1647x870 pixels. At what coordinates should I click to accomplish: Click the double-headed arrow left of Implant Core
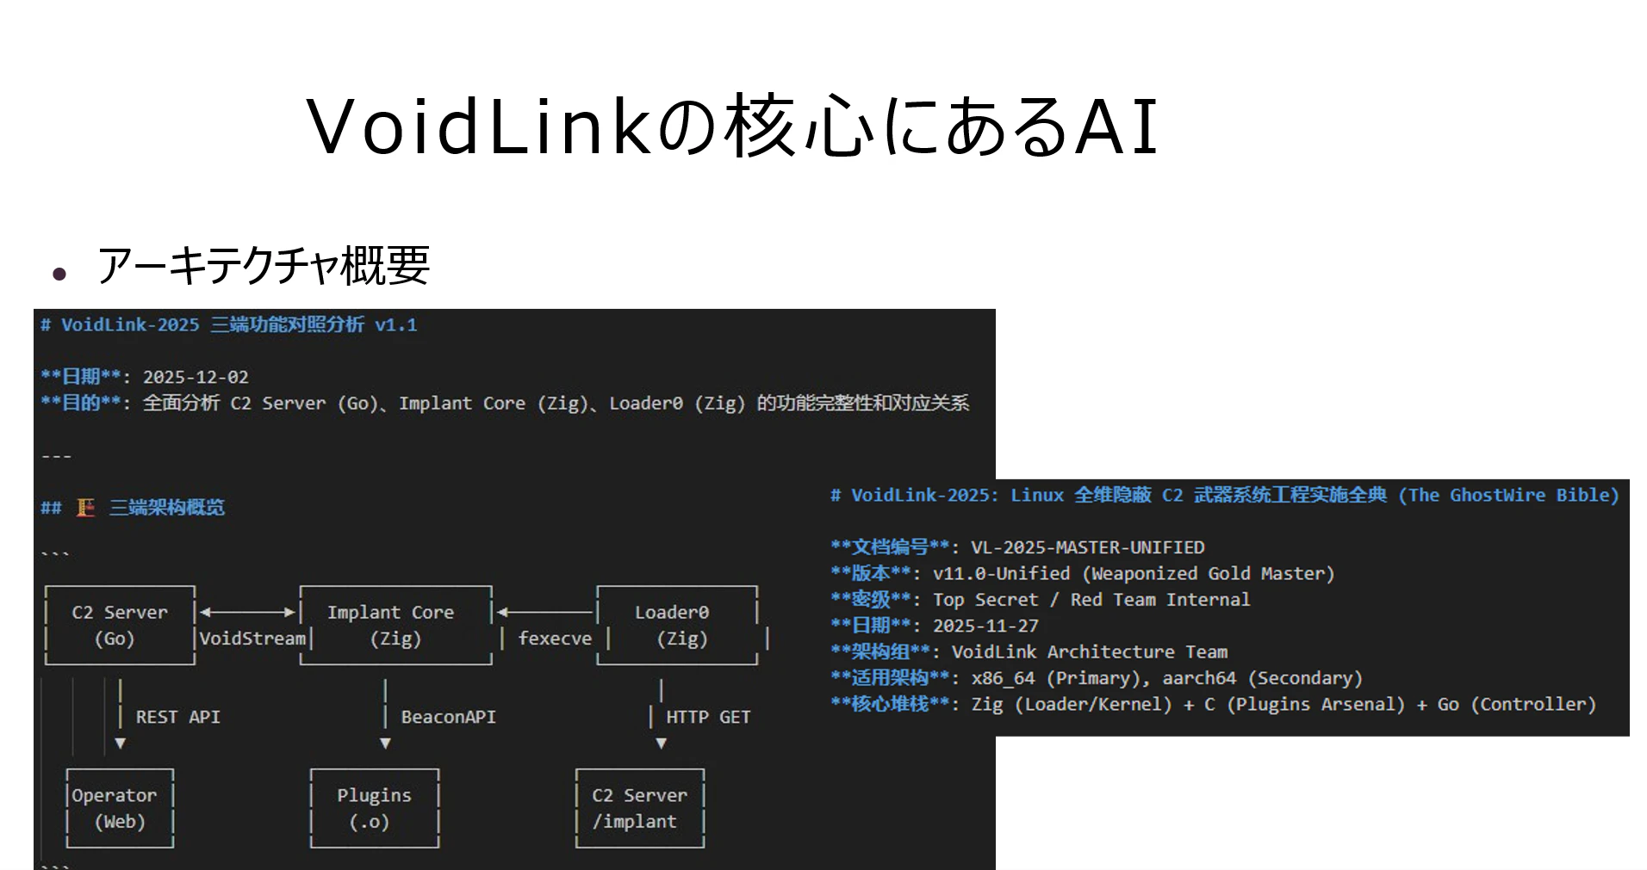click(248, 612)
